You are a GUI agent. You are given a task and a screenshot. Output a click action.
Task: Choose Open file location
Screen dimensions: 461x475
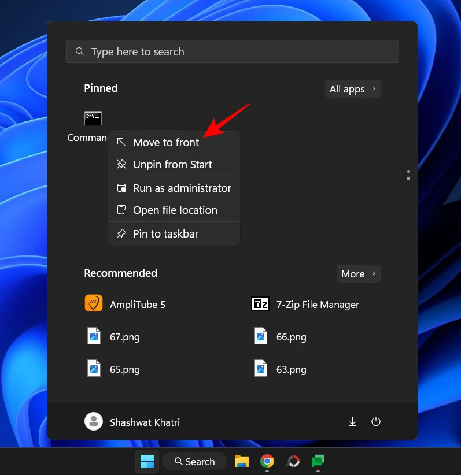[174, 210]
